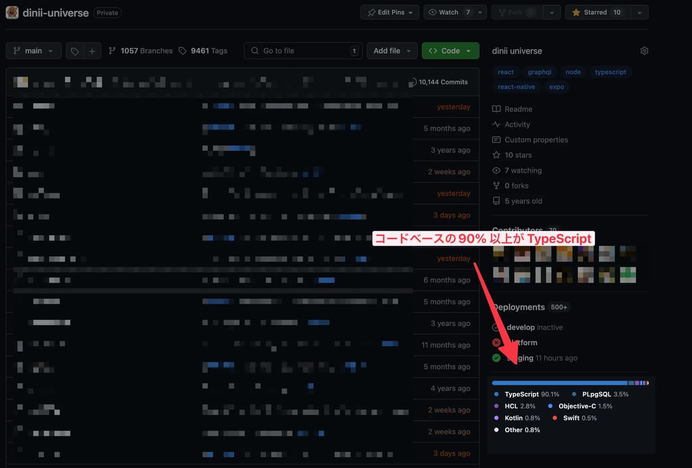Select the react-native topic tag
The image size is (692, 468).
517,87
